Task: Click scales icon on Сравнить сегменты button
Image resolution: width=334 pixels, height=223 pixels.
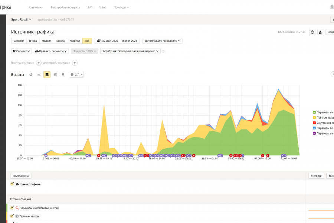Action: [37, 51]
